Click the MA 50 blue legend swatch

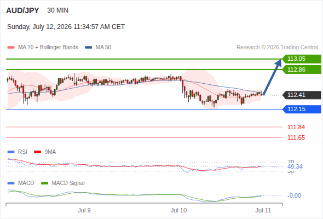point(89,48)
